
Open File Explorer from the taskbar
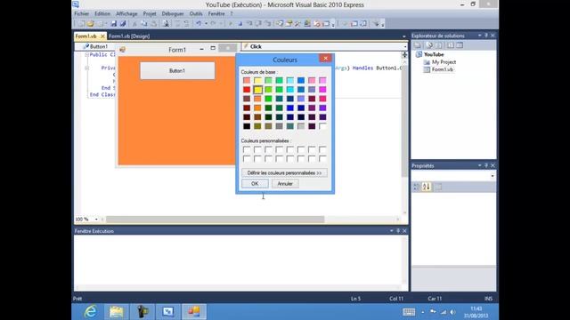click(x=117, y=311)
